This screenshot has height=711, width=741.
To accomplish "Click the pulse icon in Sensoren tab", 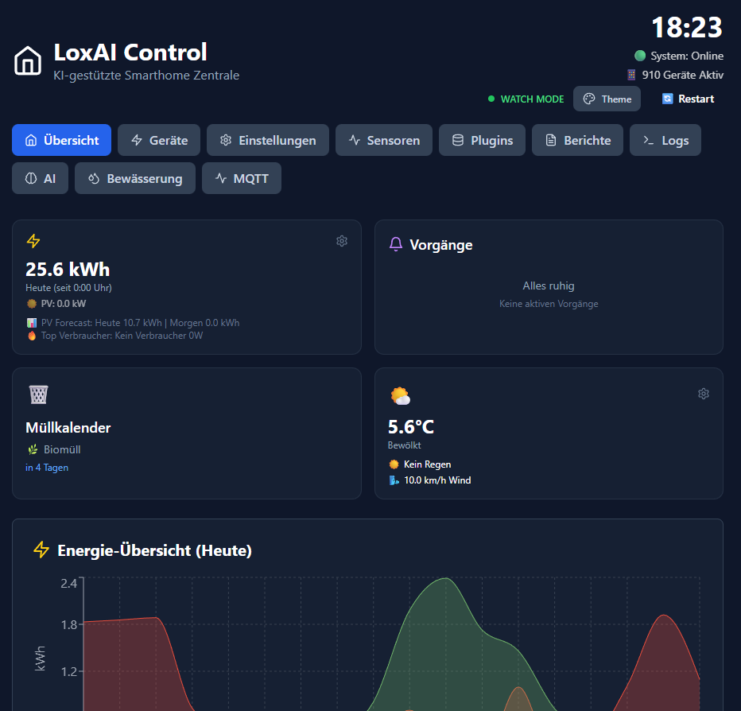I will pyautogui.click(x=355, y=140).
